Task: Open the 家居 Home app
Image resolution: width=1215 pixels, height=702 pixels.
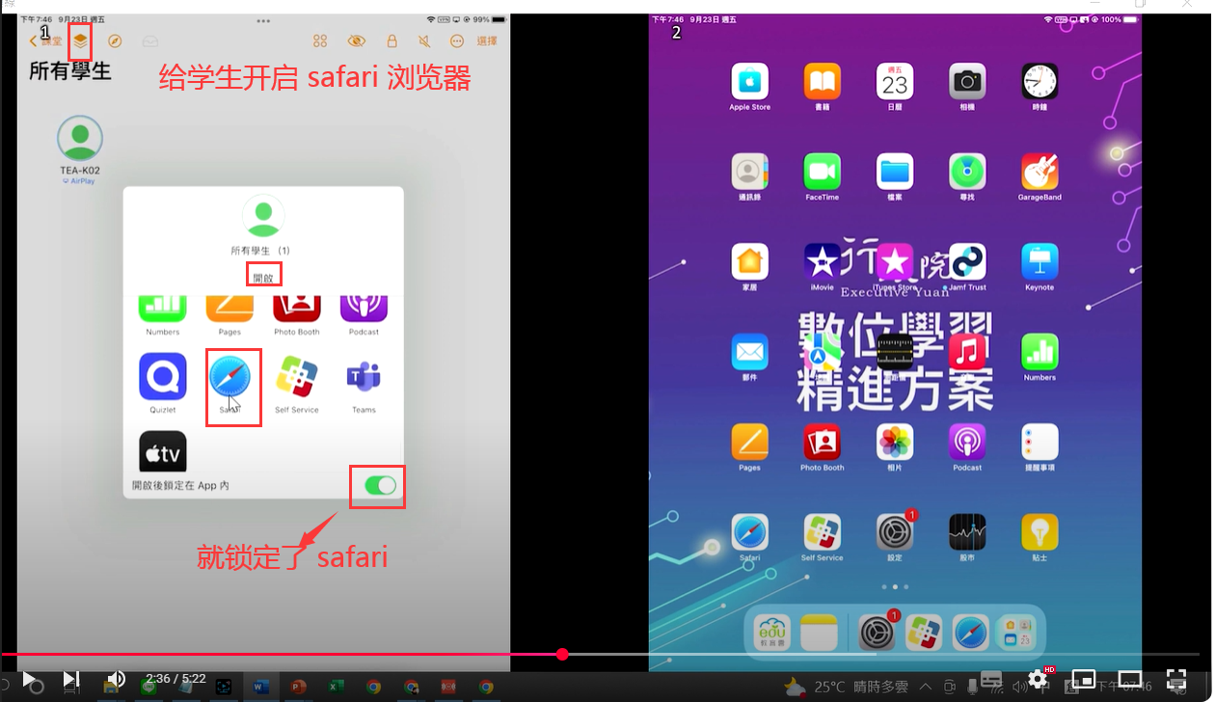Action: (749, 261)
